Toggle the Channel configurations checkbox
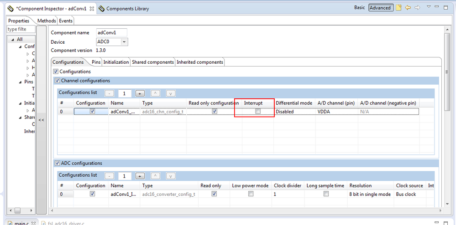The image size is (456, 225). [58, 81]
